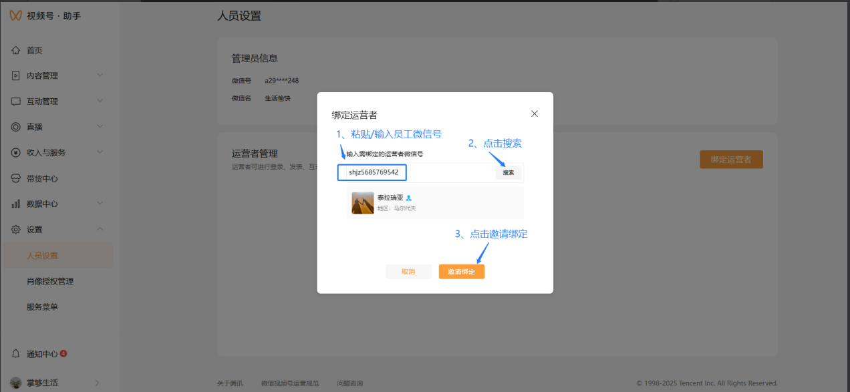Close the 绑定运营者 dialog
Image resolution: width=850 pixels, height=392 pixels.
534,114
